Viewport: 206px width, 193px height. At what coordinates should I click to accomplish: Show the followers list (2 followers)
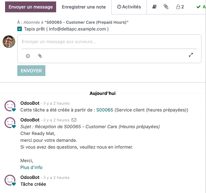pos(180,7)
